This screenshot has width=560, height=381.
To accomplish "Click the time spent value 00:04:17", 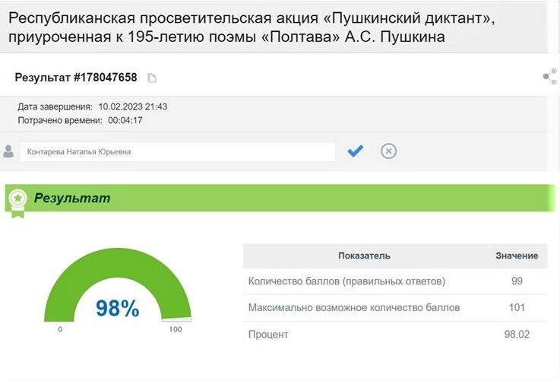I will click(x=125, y=120).
